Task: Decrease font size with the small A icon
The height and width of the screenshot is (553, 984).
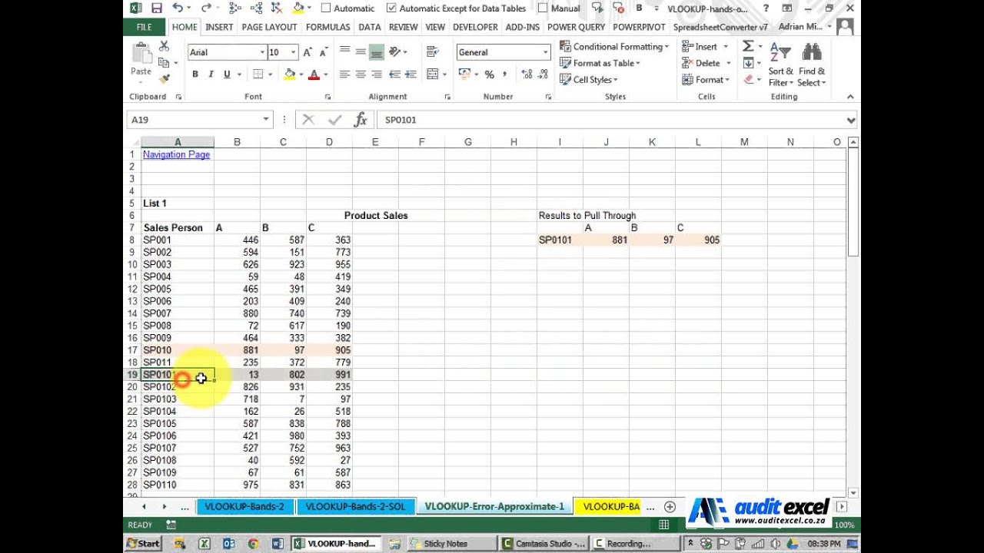Action: pyautogui.click(x=324, y=52)
